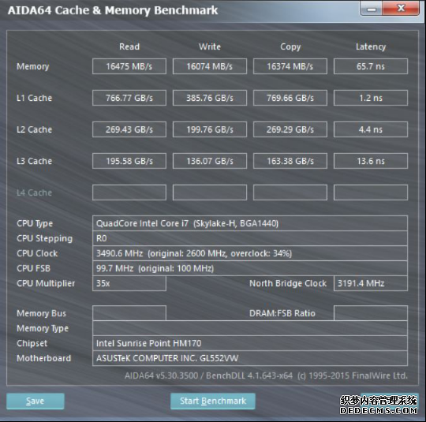Click the CPU Type field QuadCore Intel Core i7
The height and width of the screenshot is (422, 426).
click(250, 223)
